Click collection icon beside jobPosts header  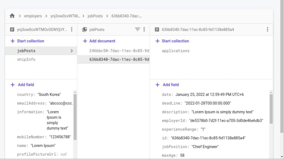pos(85,29)
